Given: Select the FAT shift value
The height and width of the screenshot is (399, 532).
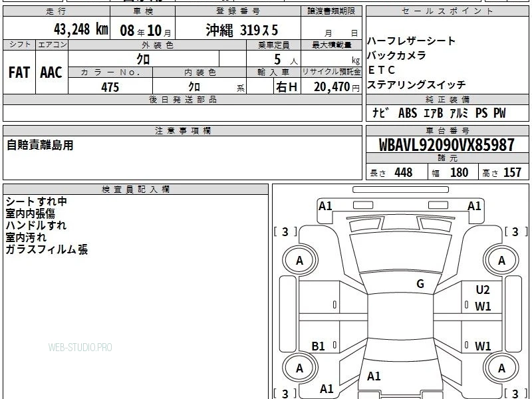Looking at the screenshot, I should [x=19, y=72].
